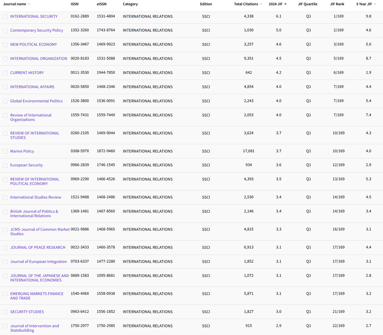Select ISSN 0011-3530 cell
The image size is (383, 335).
point(80,73)
